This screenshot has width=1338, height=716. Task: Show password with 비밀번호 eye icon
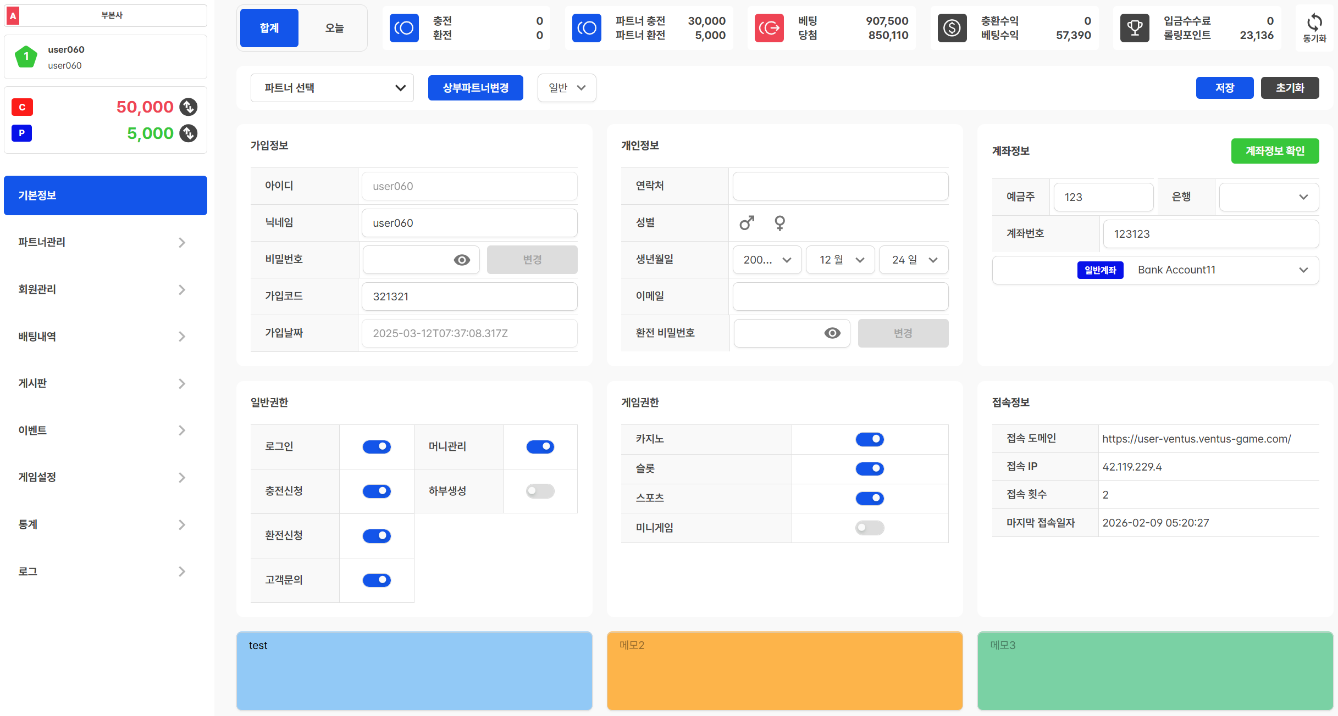point(462,260)
